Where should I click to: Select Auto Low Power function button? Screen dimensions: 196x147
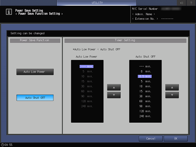(x=35, y=72)
